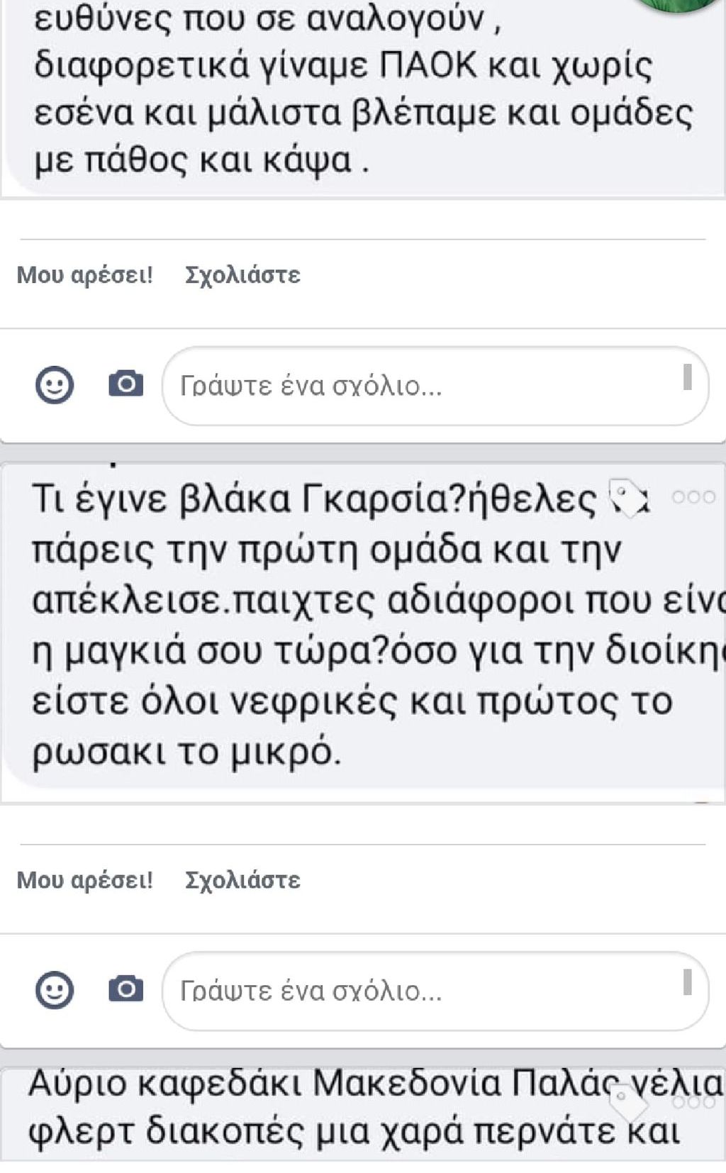Tap gray marker inside Γκαρσία post's comment box
Screen dimensions: 726x1173
coord(687,982)
